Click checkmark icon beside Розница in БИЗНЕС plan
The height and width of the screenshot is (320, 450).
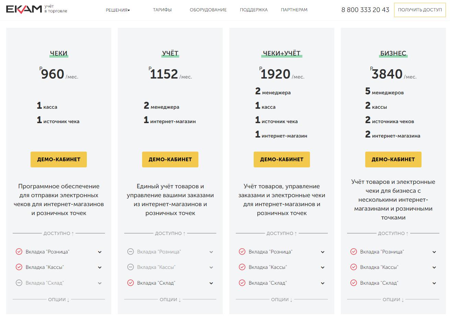354,252
